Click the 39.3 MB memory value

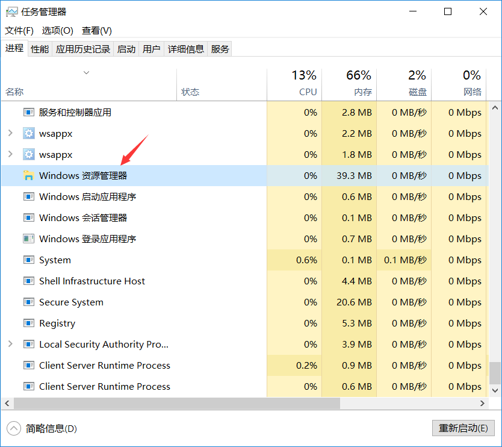coord(354,175)
